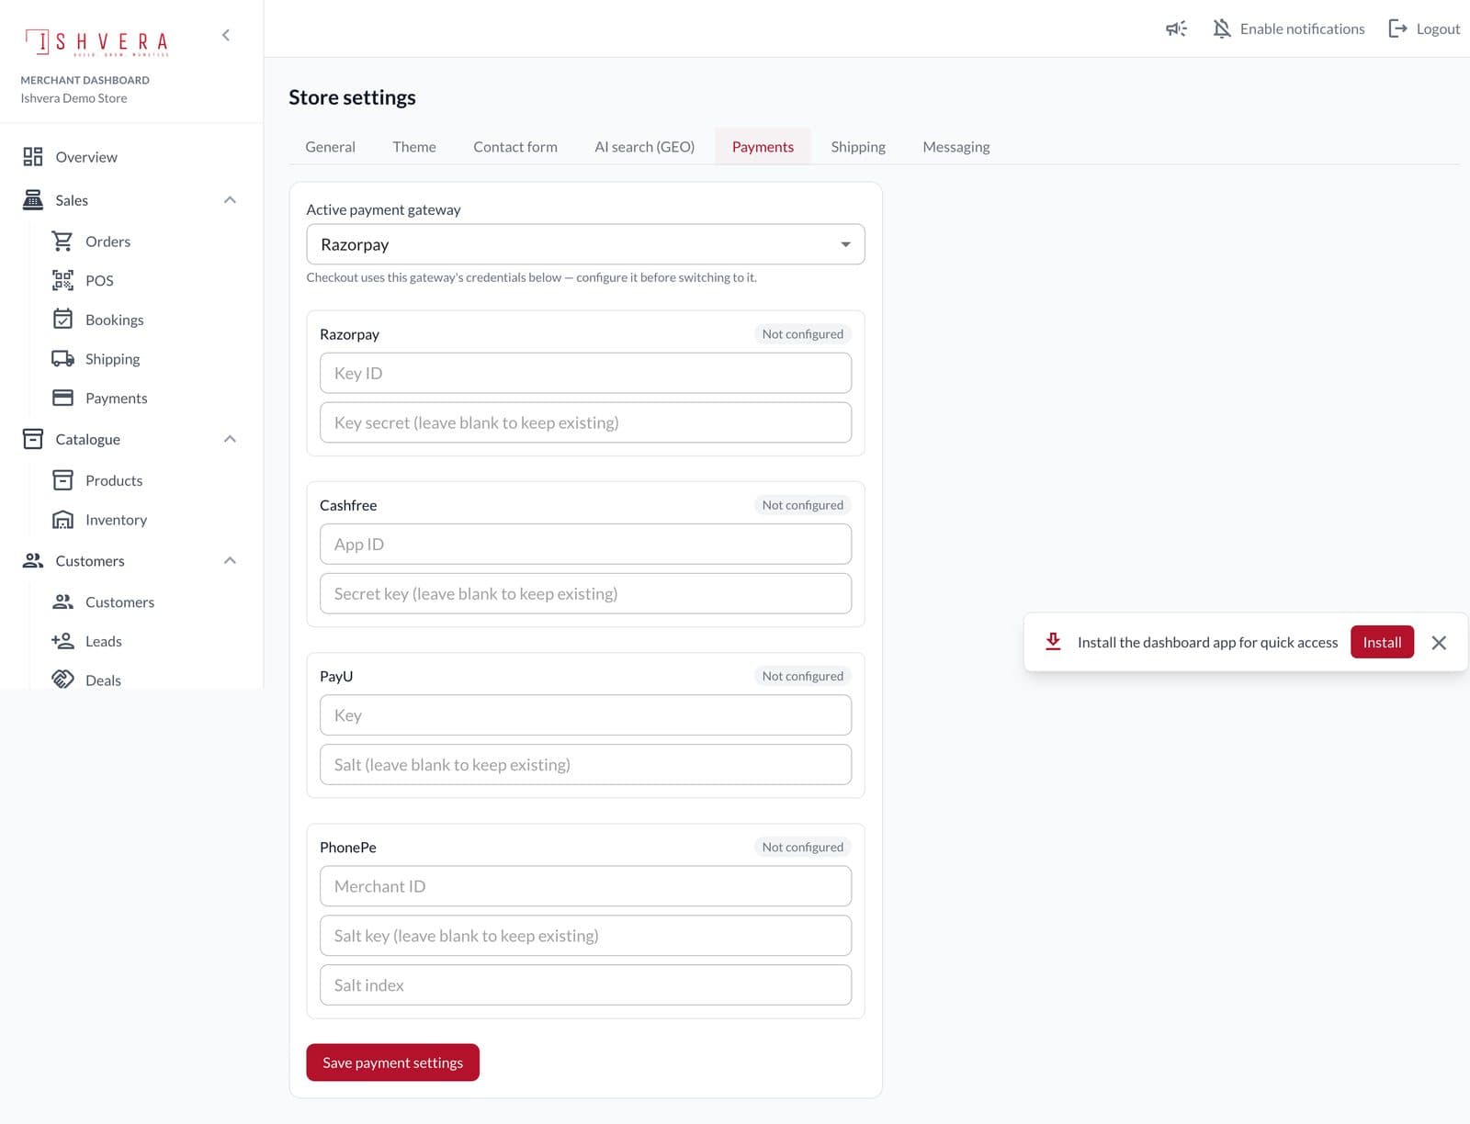Focus the Cashfree Secret key field
The width and height of the screenshot is (1470, 1124).
(x=585, y=593)
